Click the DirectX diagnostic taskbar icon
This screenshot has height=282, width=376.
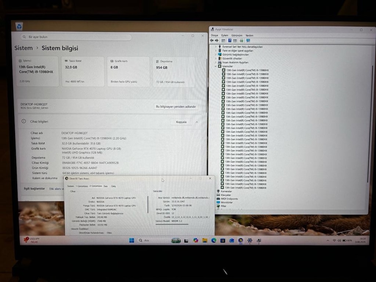pyautogui.click(x=241, y=240)
